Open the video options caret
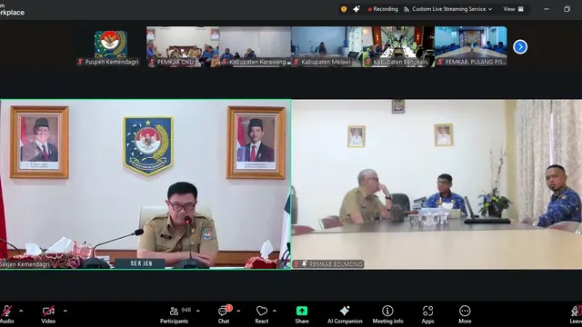 (x=65, y=311)
